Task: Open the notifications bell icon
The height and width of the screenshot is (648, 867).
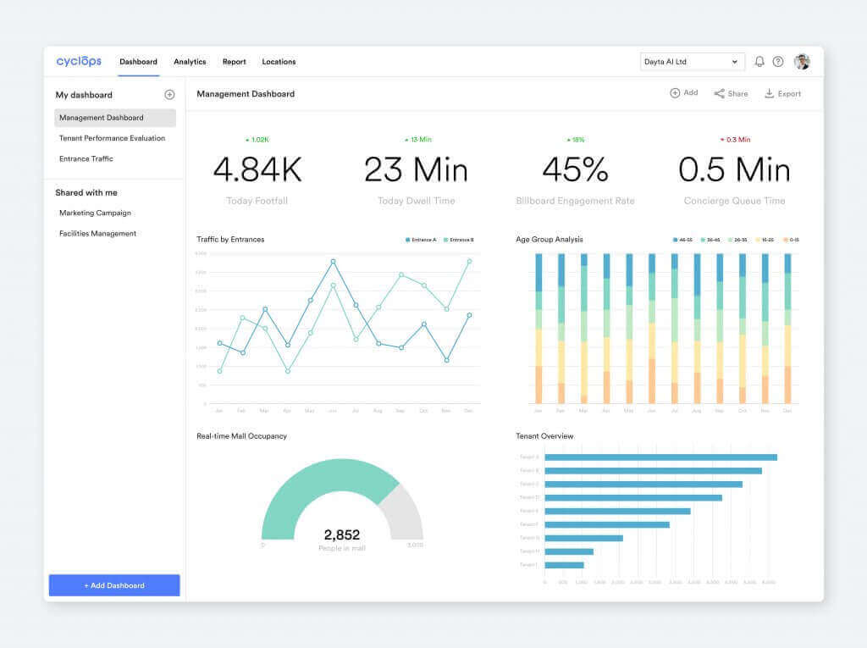Action: coord(759,62)
